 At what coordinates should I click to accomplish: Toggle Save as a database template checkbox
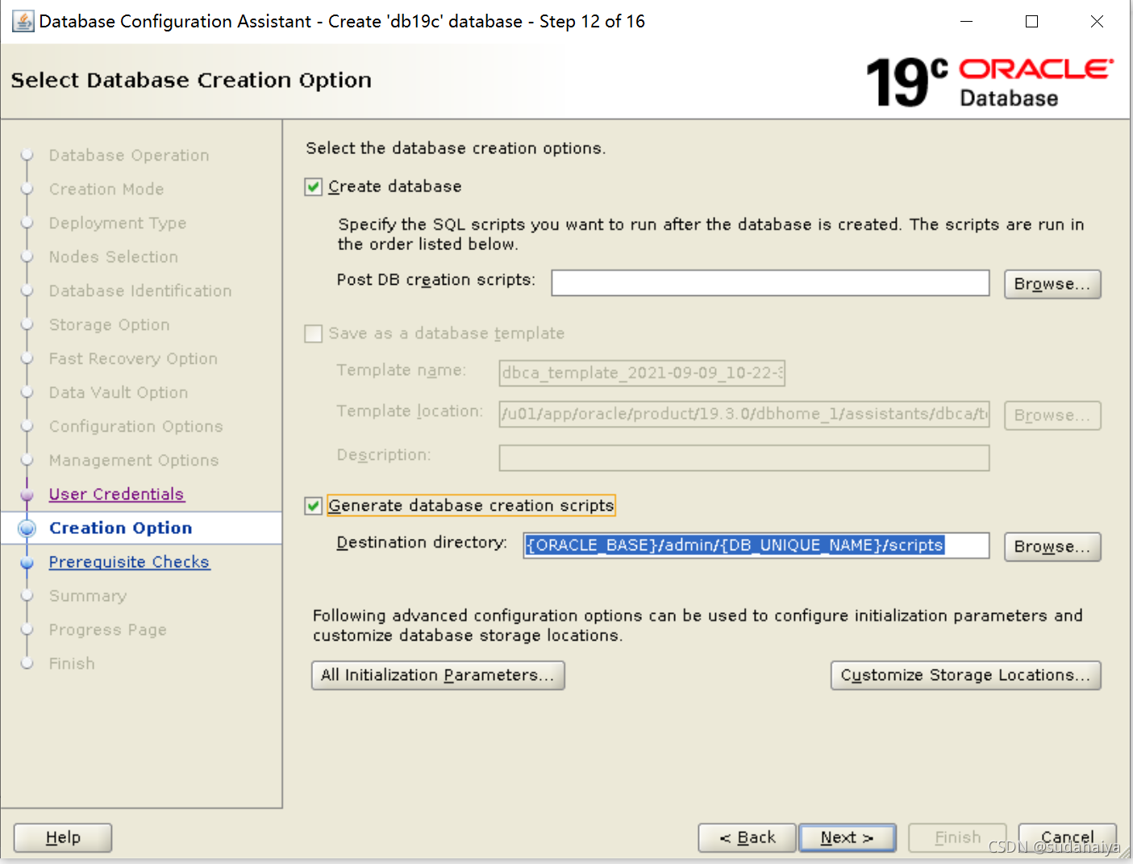click(314, 334)
